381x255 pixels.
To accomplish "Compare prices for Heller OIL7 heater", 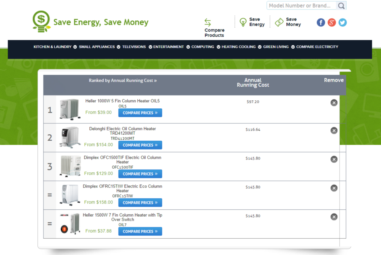I will pos(140,231).
